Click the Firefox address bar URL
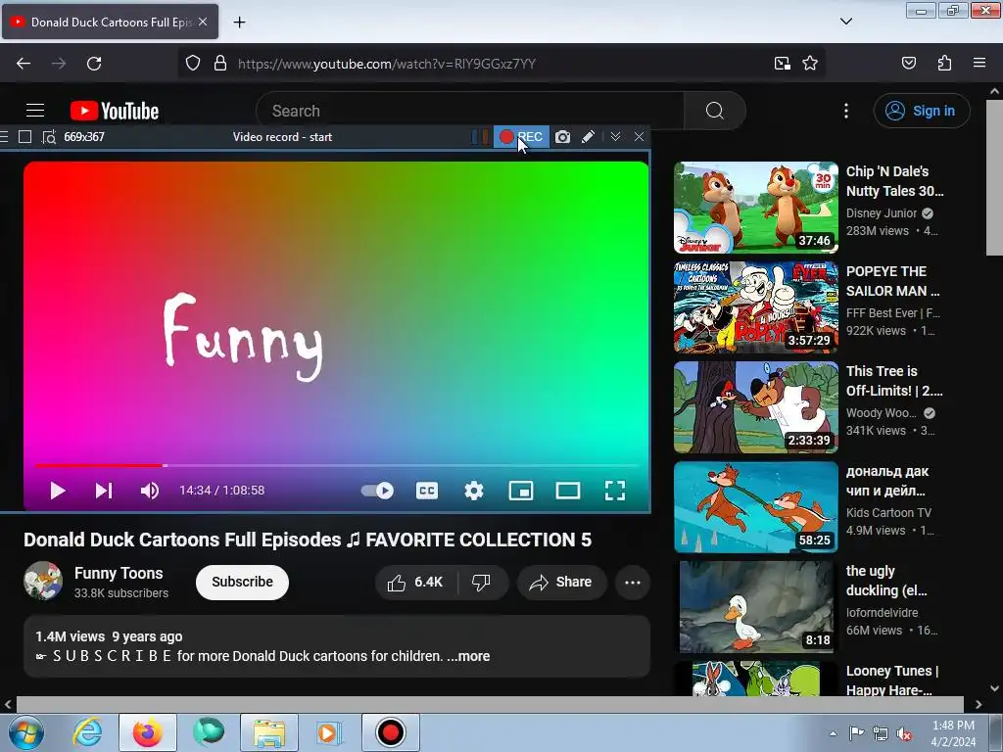Screen dimensions: 1003x752 pos(386,64)
